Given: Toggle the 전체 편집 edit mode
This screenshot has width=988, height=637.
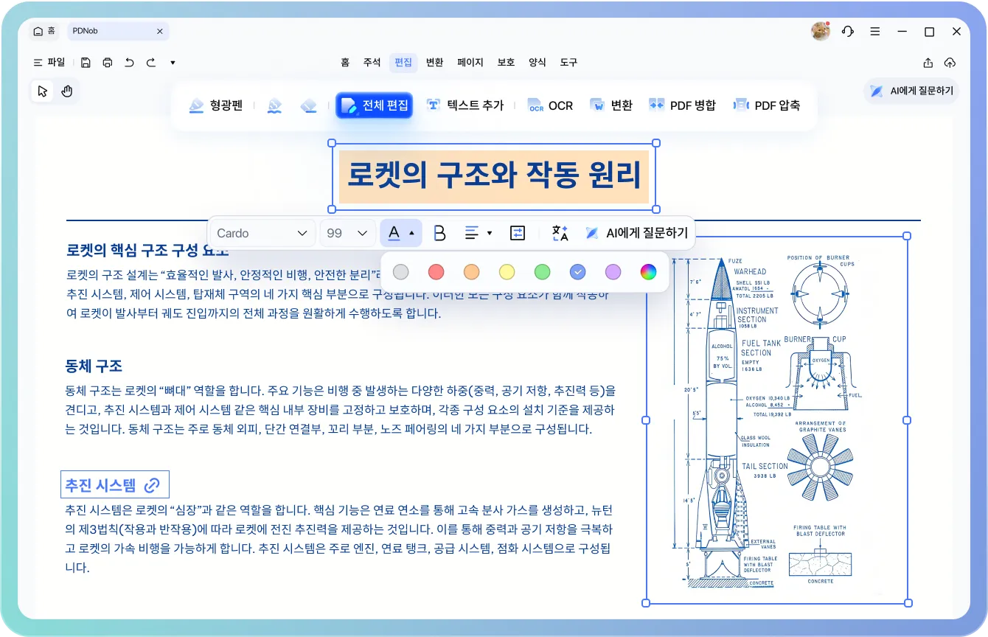Looking at the screenshot, I should (374, 105).
